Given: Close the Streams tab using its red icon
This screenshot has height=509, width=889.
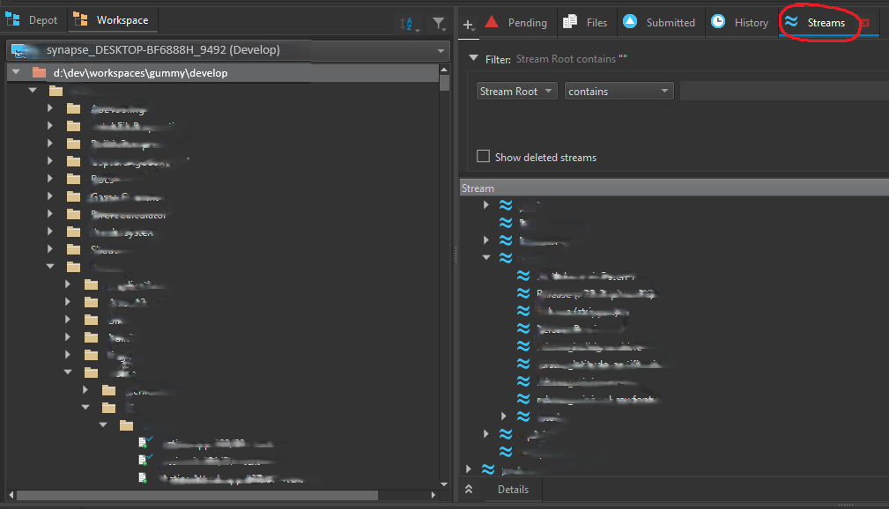Looking at the screenshot, I should tap(865, 23).
